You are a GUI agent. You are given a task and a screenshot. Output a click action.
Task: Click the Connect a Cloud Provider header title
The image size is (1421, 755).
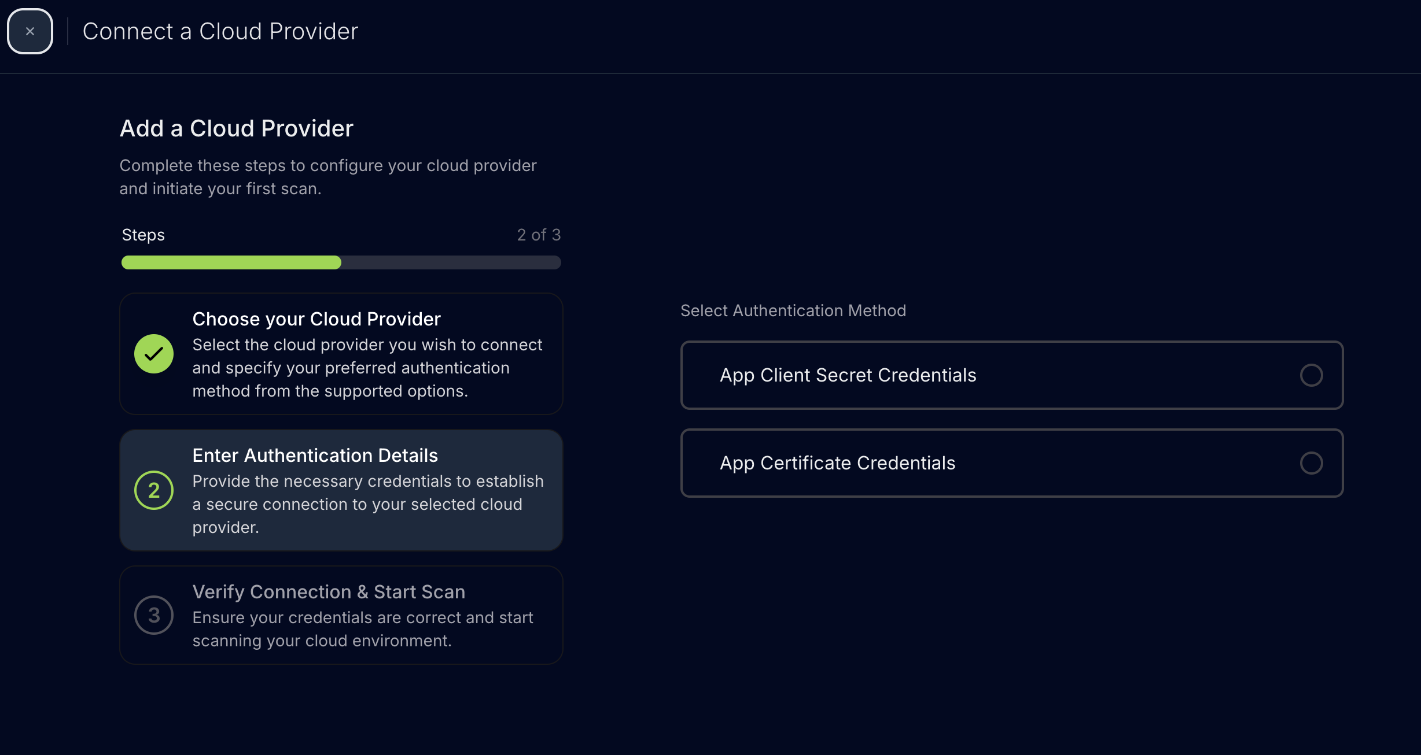pyautogui.click(x=220, y=31)
